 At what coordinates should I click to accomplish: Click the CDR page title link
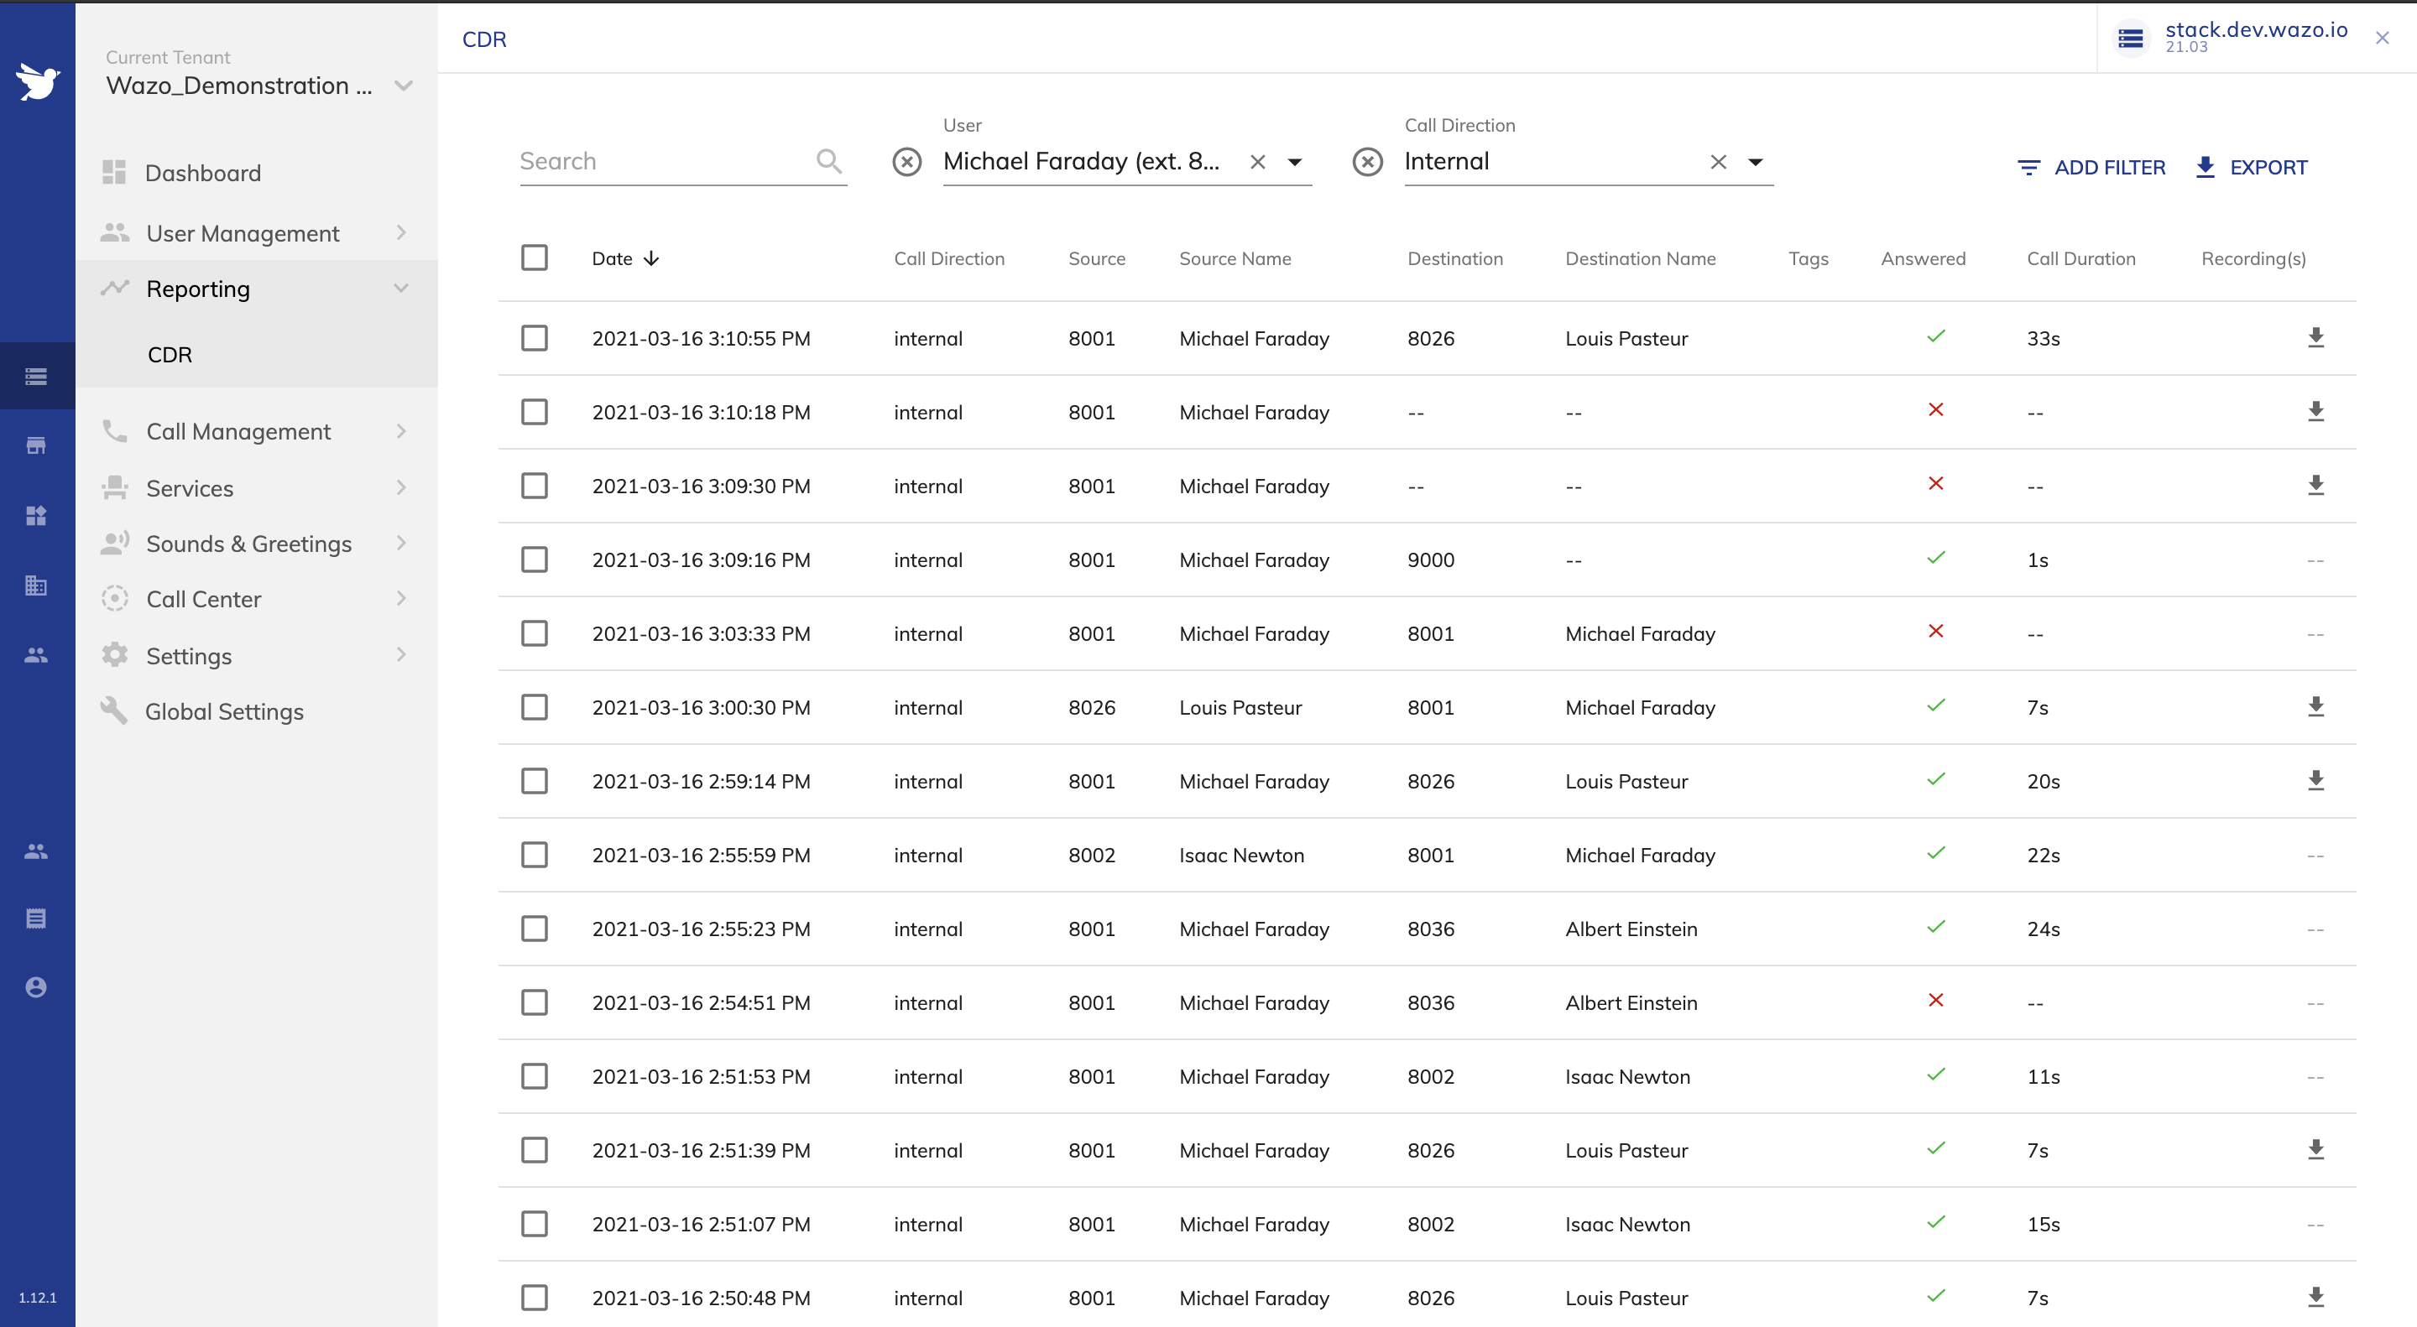coord(484,39)
